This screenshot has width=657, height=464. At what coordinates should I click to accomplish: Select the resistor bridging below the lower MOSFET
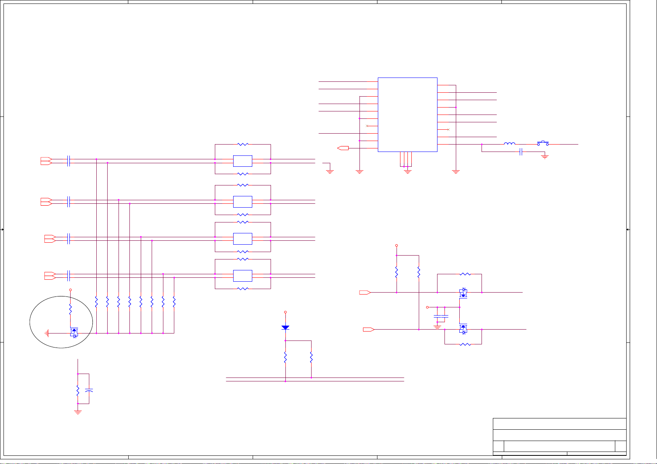click(x=465, y=344)
